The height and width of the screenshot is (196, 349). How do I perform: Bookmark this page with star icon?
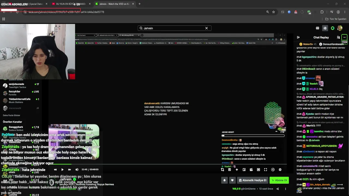(x=273, y=12)
